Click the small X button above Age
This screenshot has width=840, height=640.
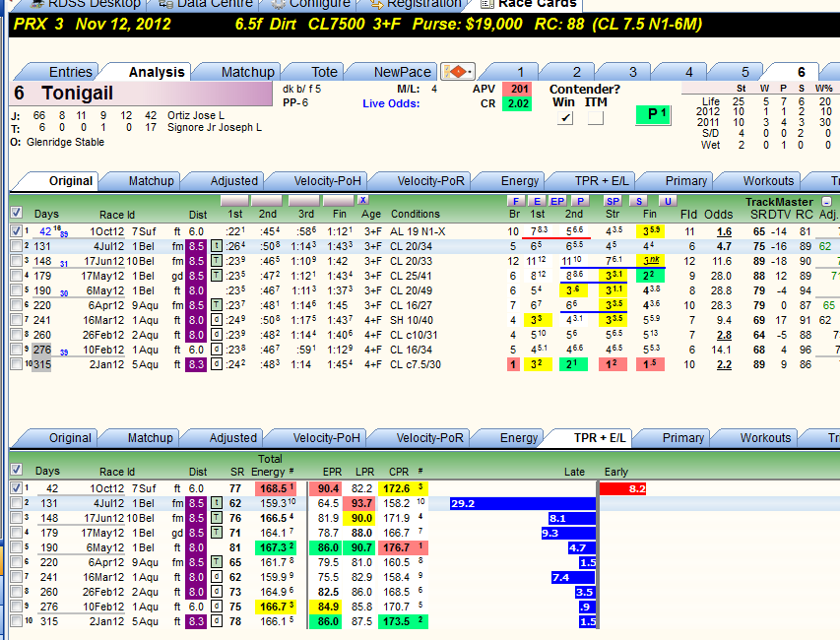[362, 200]
